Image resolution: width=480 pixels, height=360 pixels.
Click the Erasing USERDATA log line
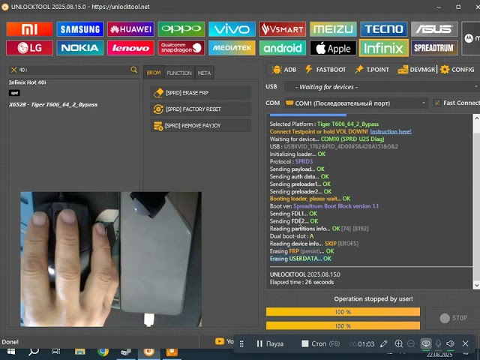coord(300,259)
